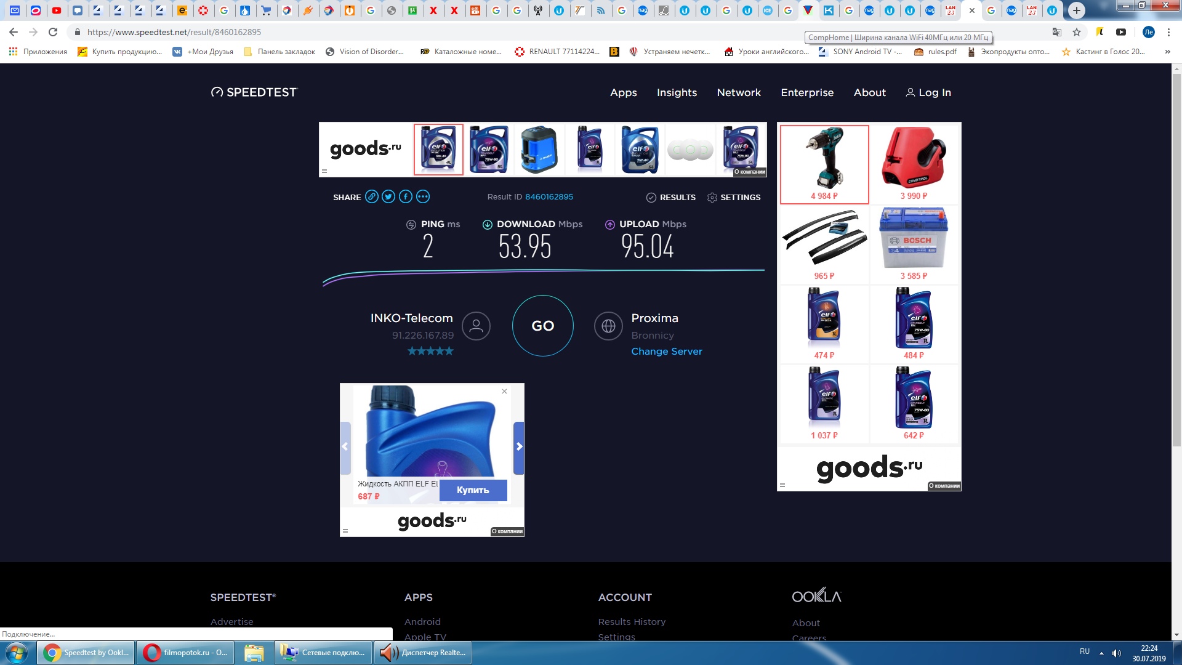The height and width of the screenshot is (665, 1182).
Task: Click the rating stars under INKO-Telecom
Action: [x=430, y=351]
